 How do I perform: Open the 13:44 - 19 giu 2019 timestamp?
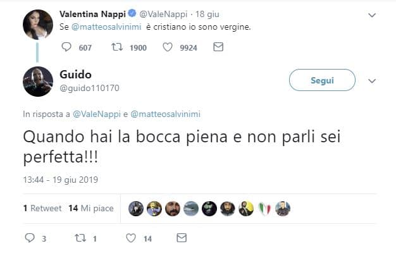[x=60, y=180]
